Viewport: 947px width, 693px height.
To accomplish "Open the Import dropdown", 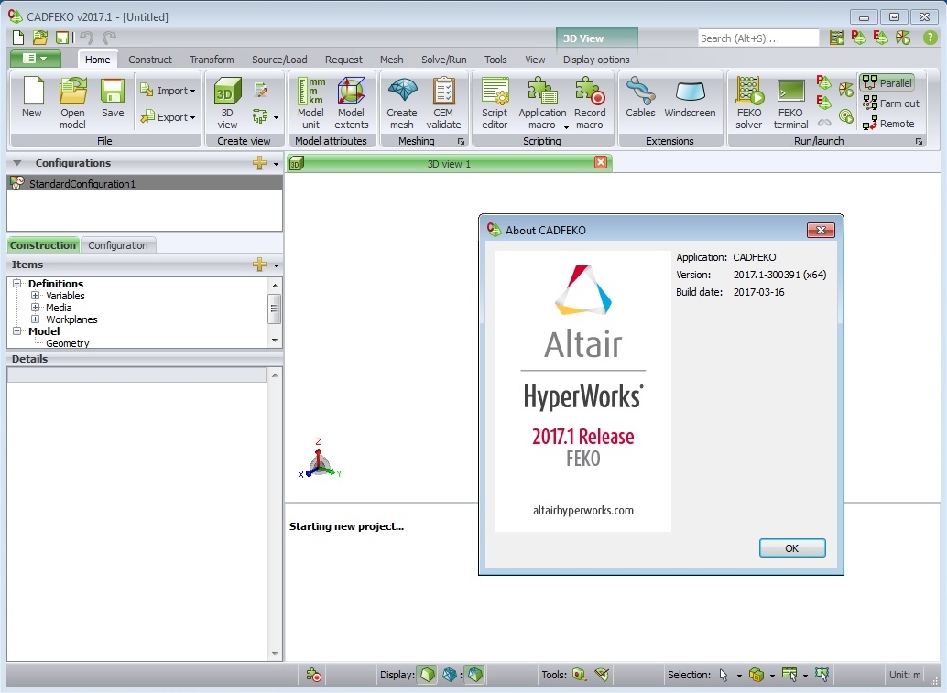I will [168, 91].
